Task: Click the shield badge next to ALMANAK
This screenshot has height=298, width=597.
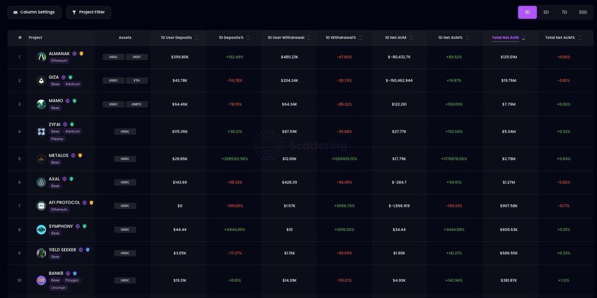Action: 82,53
